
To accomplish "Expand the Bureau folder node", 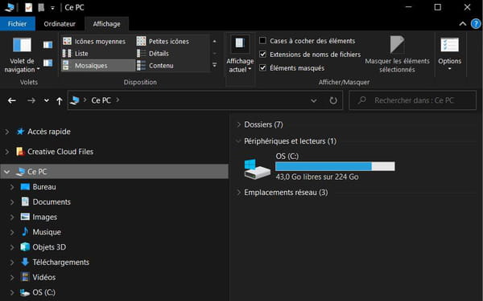I will click(12, 187).
